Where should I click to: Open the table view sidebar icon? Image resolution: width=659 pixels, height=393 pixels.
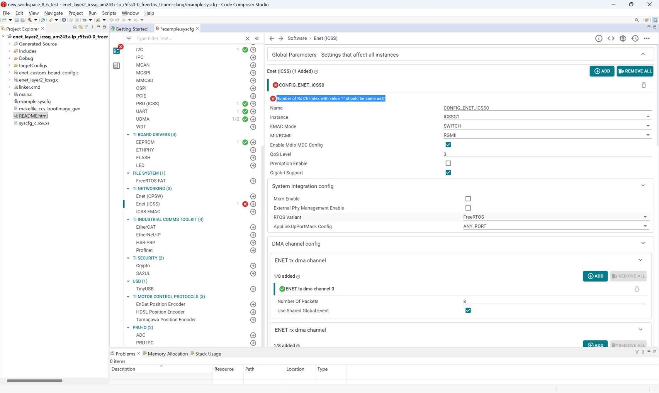pos(116,66)
